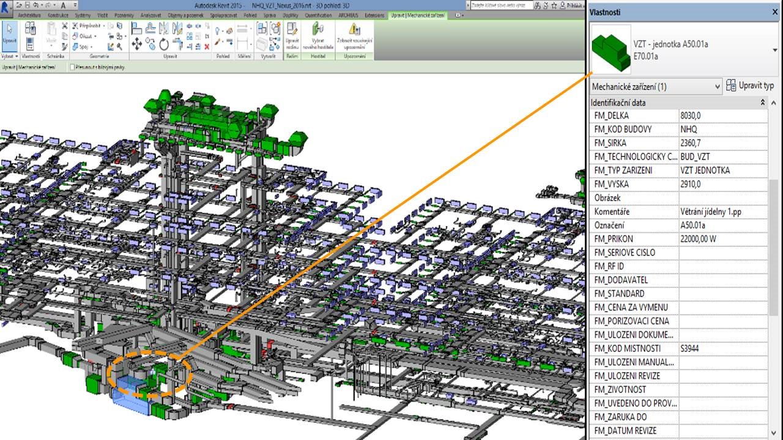Screen dimensions: 783x440
Task: Open the Konstrukce ribbon tab
Action: (x=58, y=15)
